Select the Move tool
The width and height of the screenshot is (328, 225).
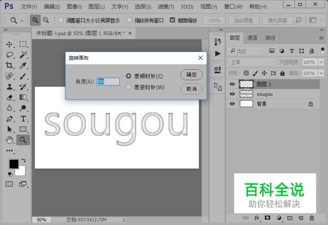(9, 45)
